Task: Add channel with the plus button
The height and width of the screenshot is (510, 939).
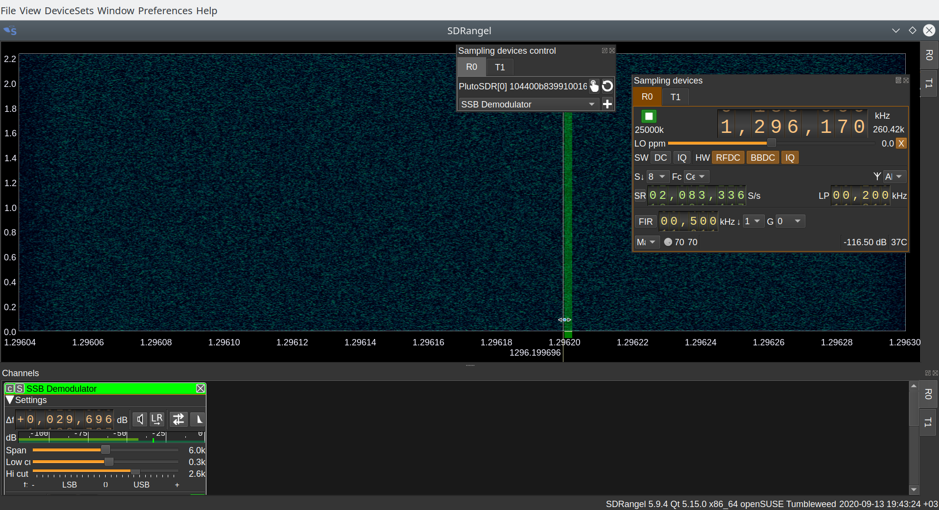Action: point(607,104)
